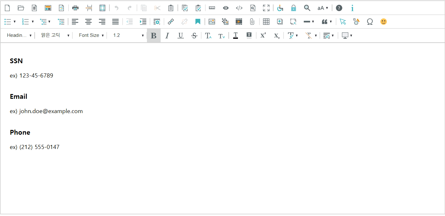Switch to HTML source code view
Viewport: 445px width, 216px height.
click(x=239, y=8)
